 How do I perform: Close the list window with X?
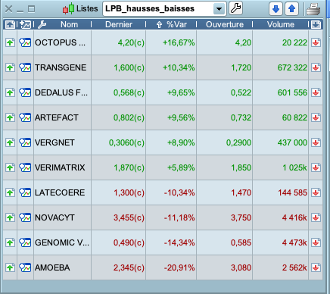(8, 9)
